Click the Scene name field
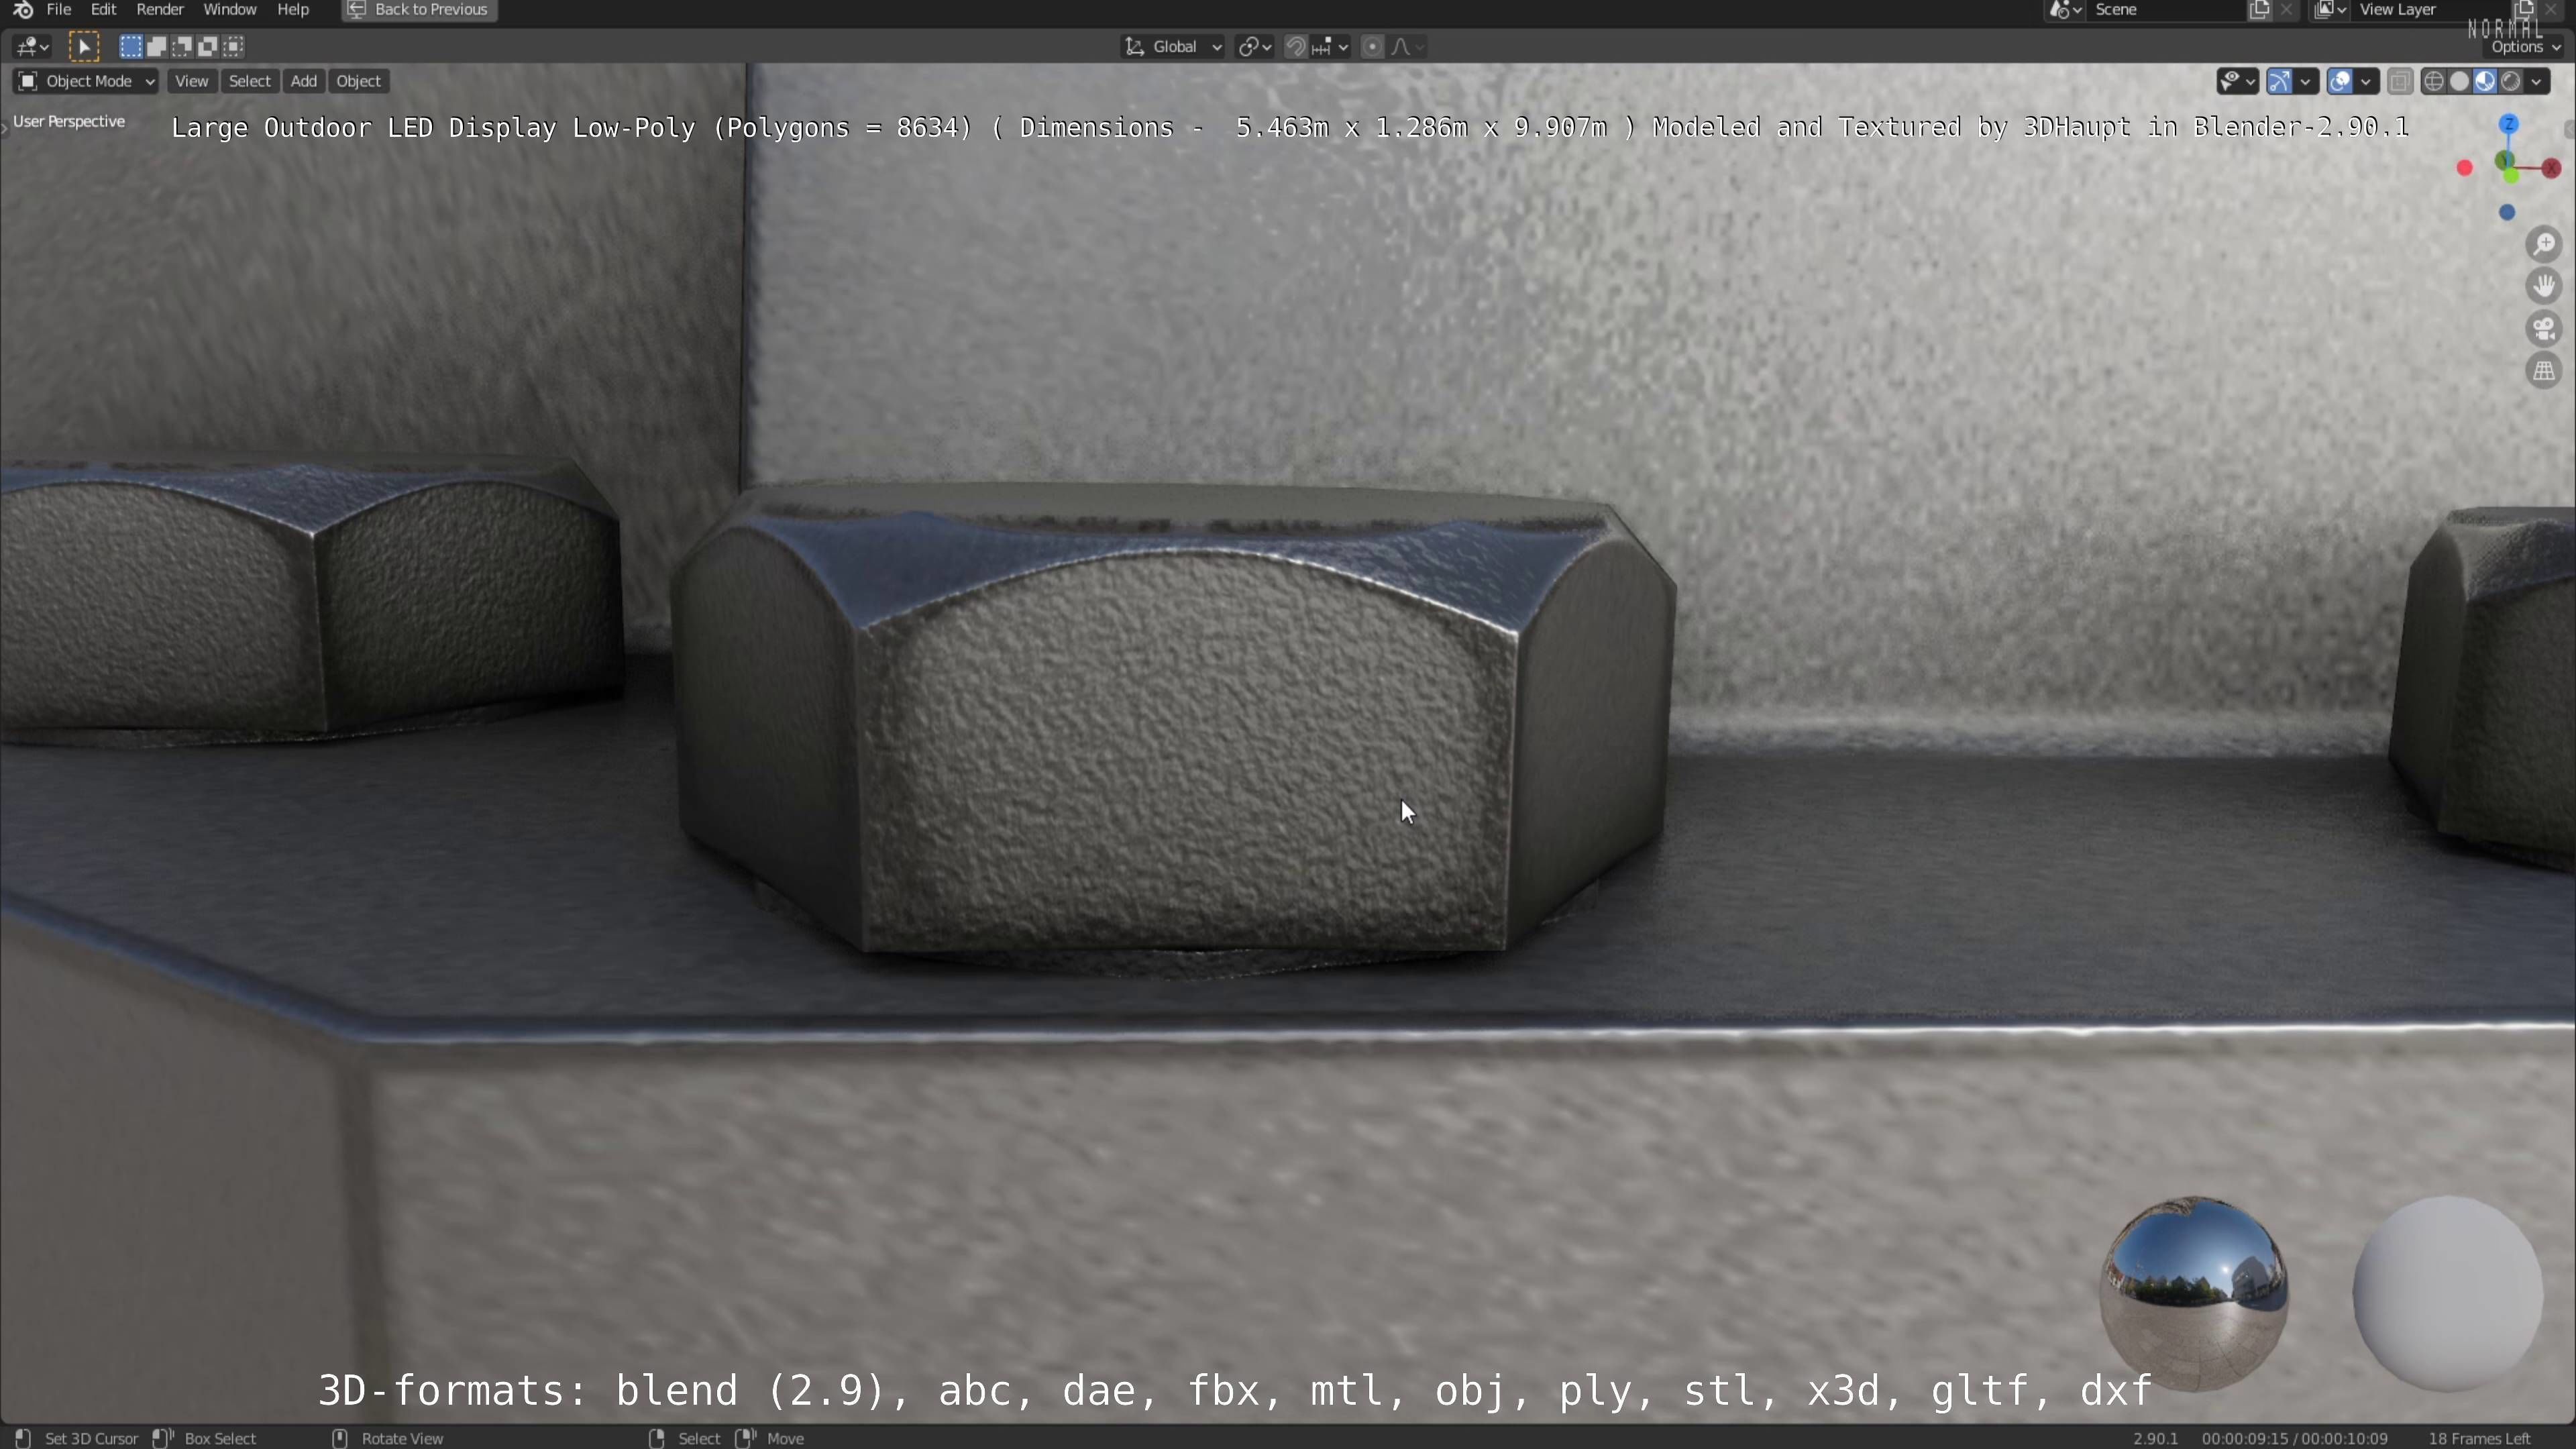This screenshot has height=1449, width=2576. pos(2160,10)
